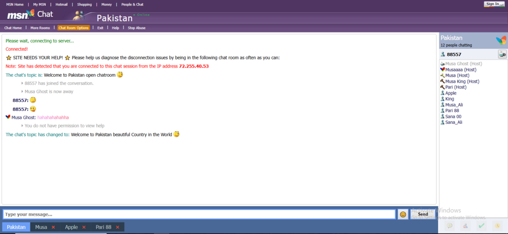Click the 12 people chatting label
This screenshot has width=508, height=234.
(456, 45)
